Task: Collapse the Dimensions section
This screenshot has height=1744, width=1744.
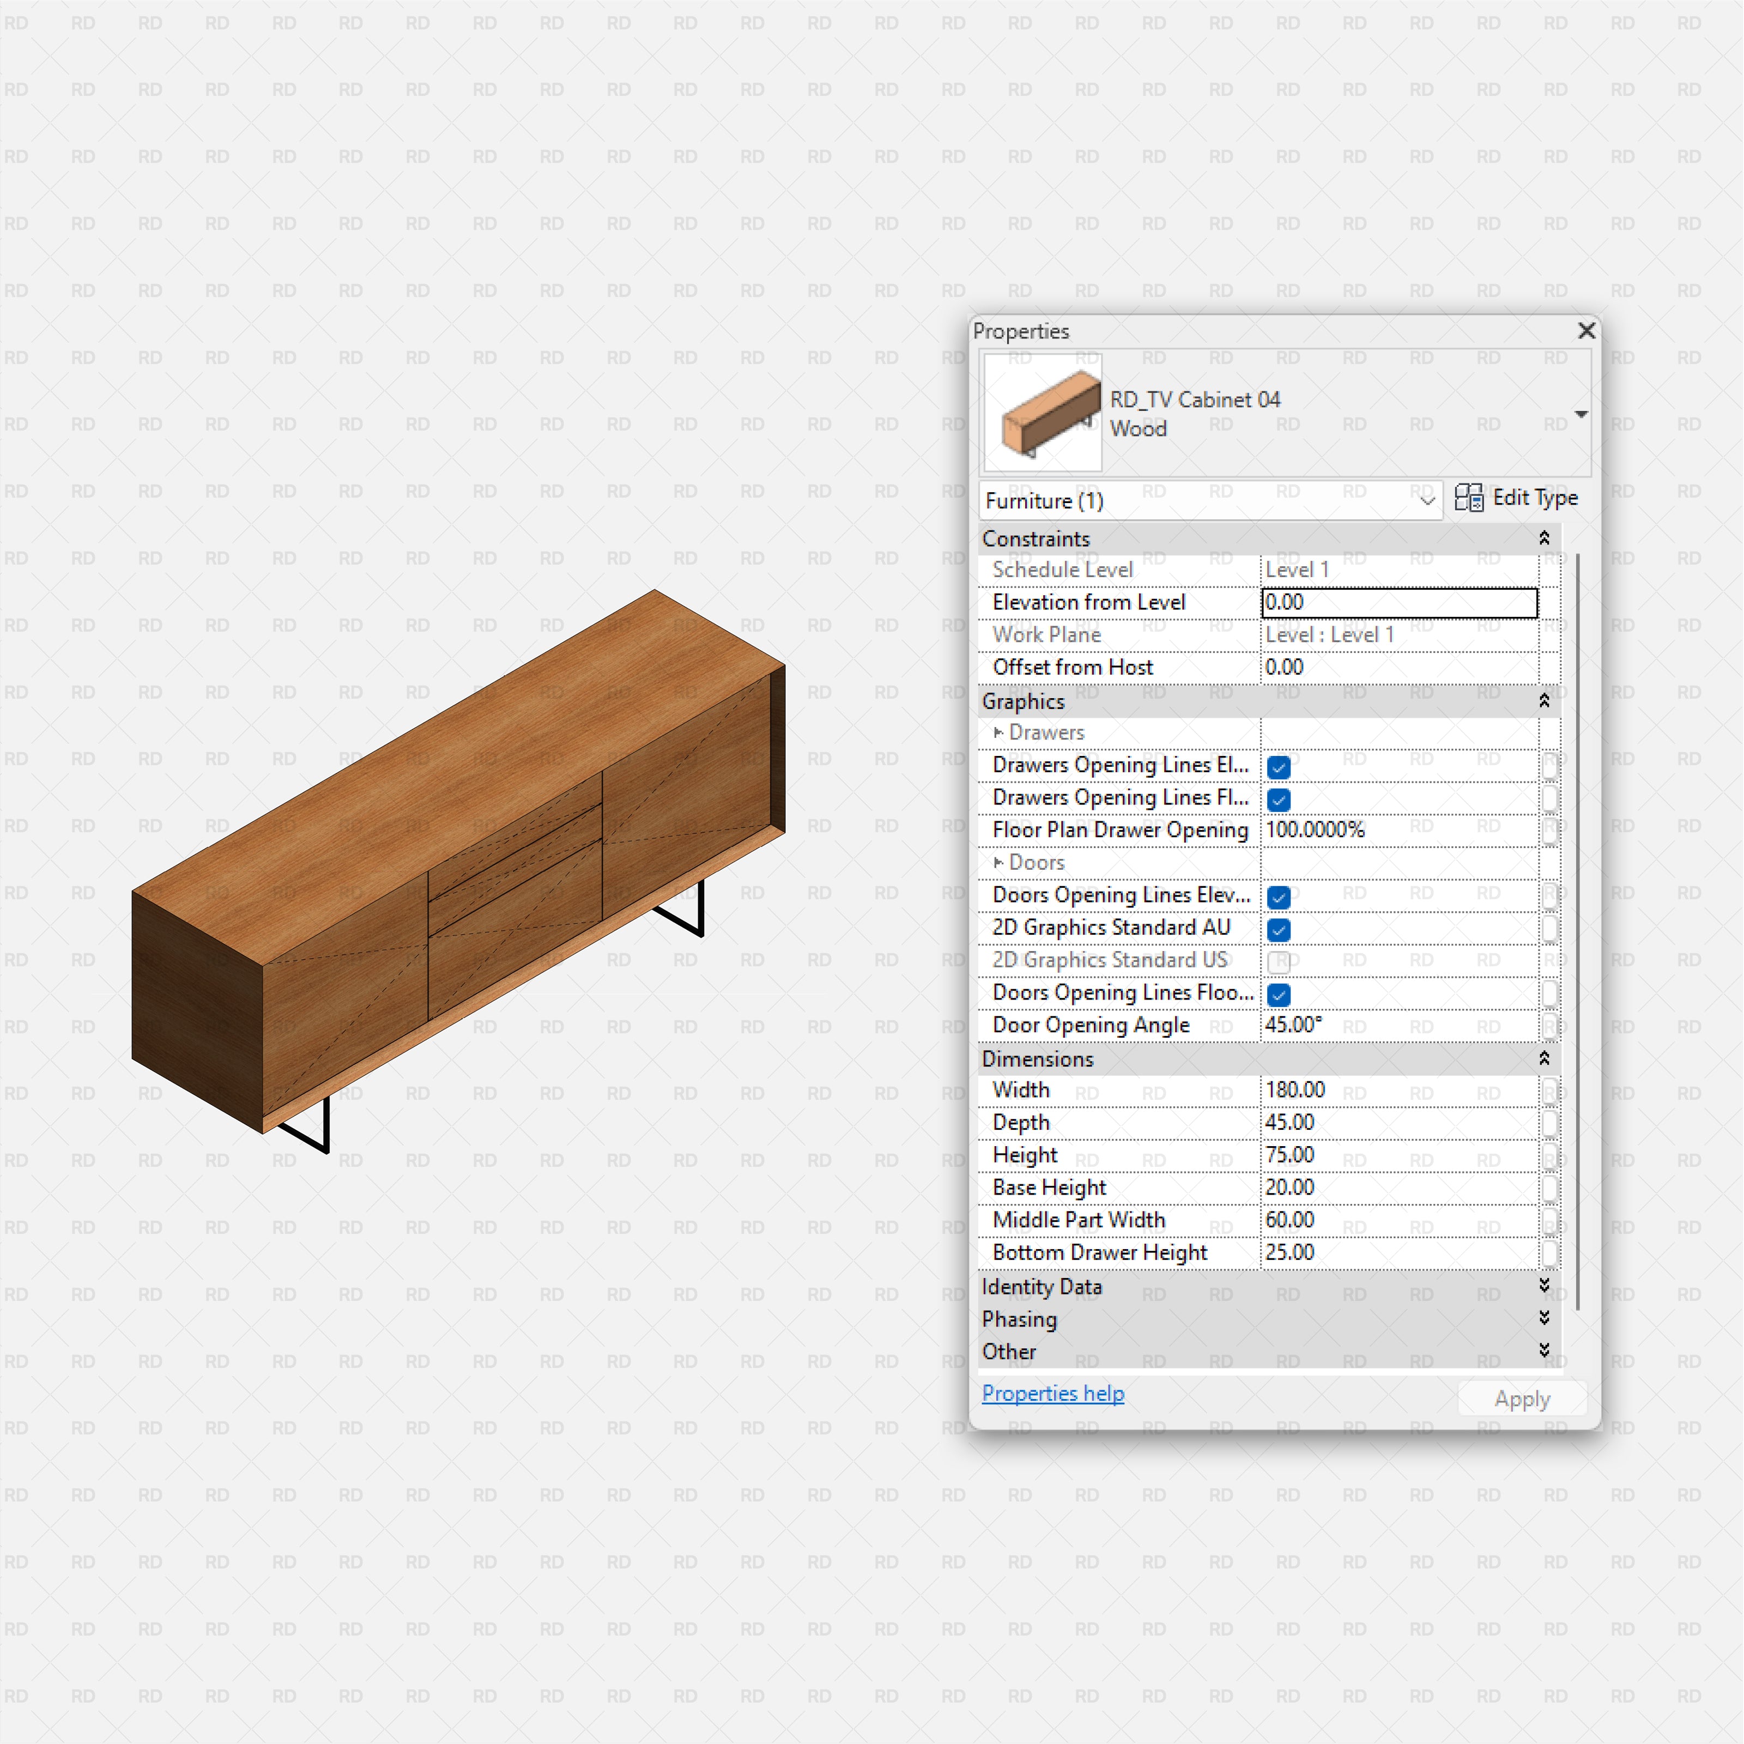Action: pyautogui.click(x=1546, y=1058)
